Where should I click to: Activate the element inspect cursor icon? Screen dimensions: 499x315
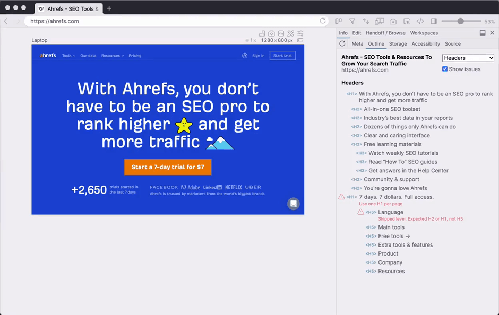coord(407,21)
